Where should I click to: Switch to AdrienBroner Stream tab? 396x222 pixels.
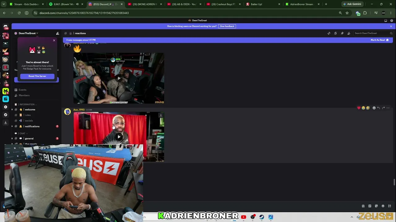pos(303,4)
